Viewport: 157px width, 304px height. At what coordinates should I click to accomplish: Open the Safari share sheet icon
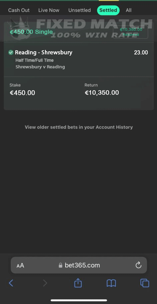(78, 283)
